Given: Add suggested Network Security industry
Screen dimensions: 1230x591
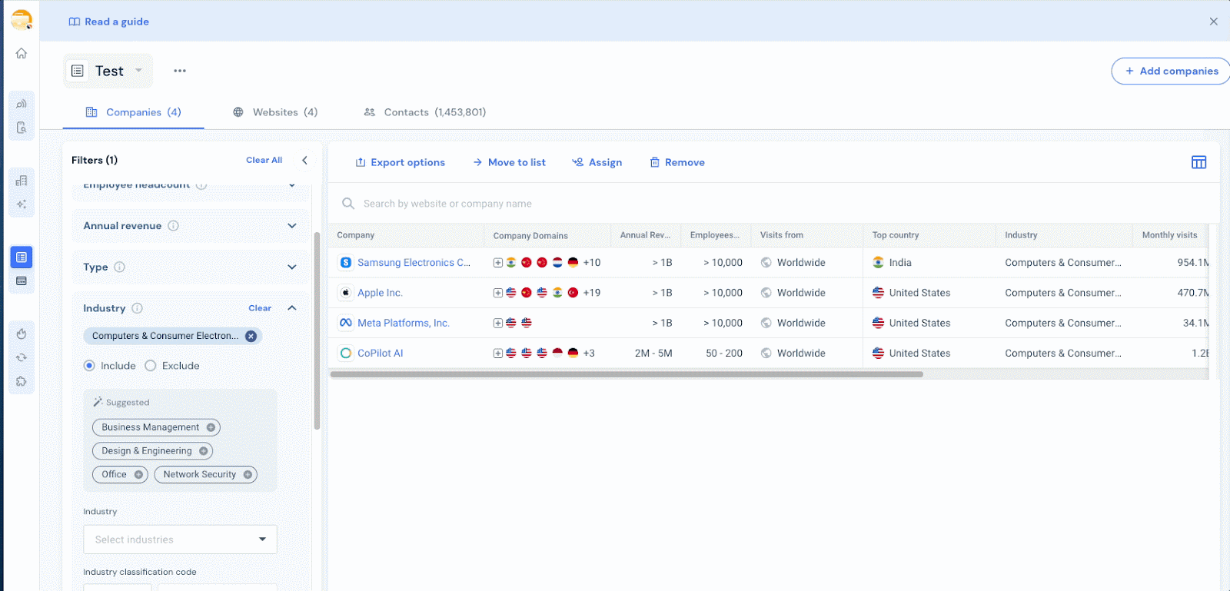Looking at the screenshot, I should pyautogui.click(x=248, y=475).
